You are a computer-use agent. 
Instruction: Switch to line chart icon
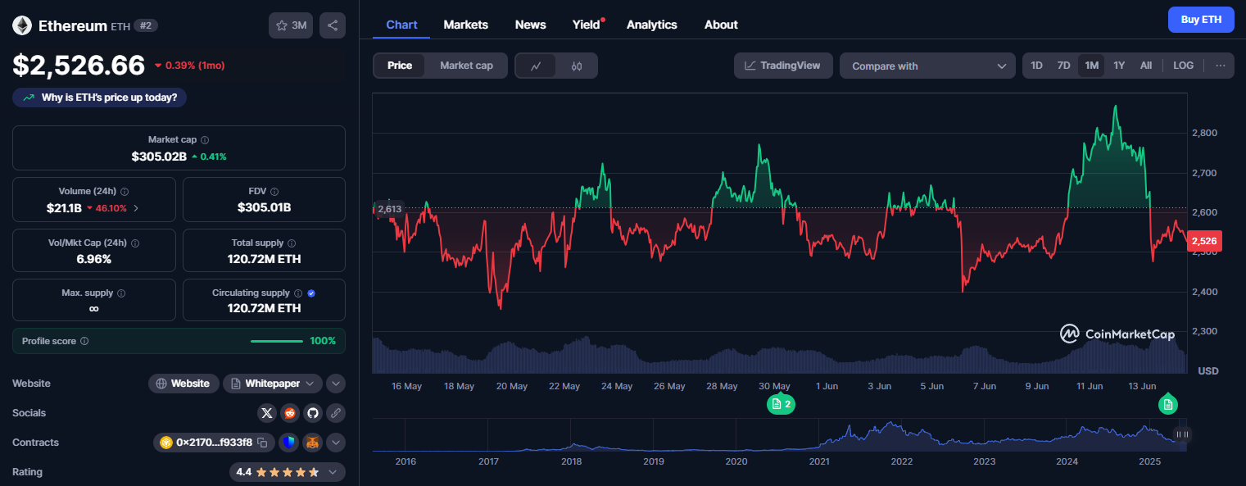536,66
